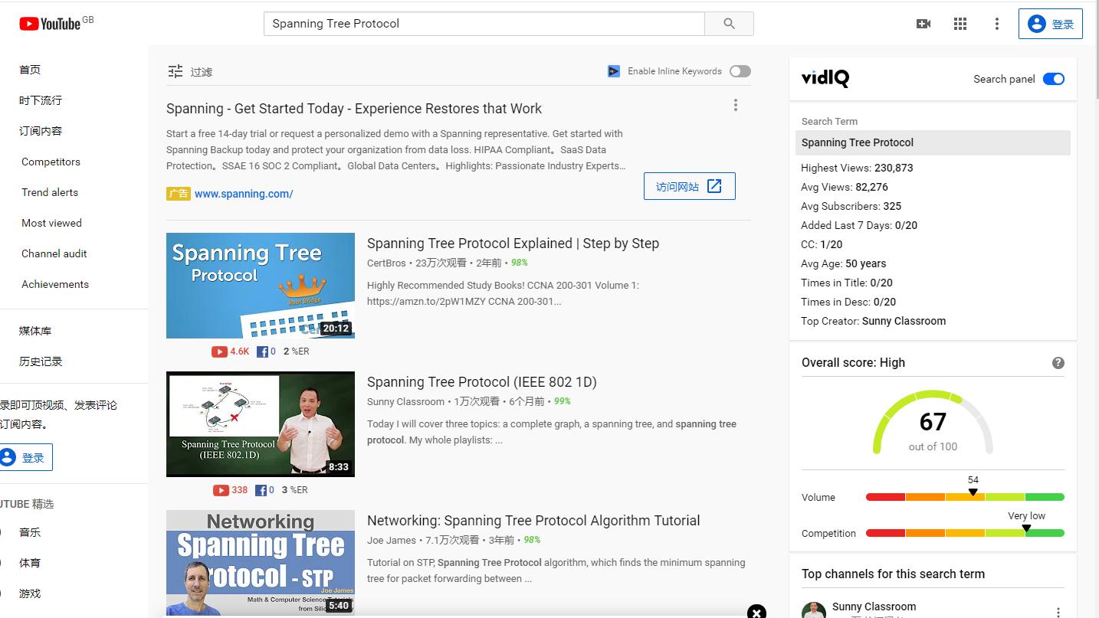Open the Spanning ad's three-dot options
The image size is (1099, 618).
pos(735,105)
